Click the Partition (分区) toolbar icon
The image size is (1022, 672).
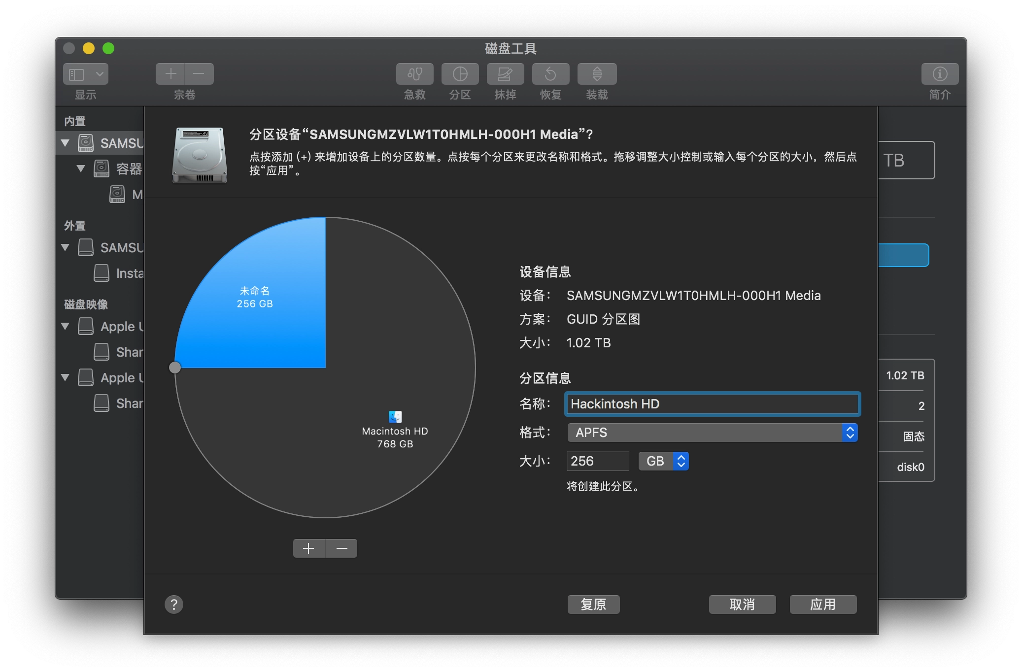coord(460,74)
